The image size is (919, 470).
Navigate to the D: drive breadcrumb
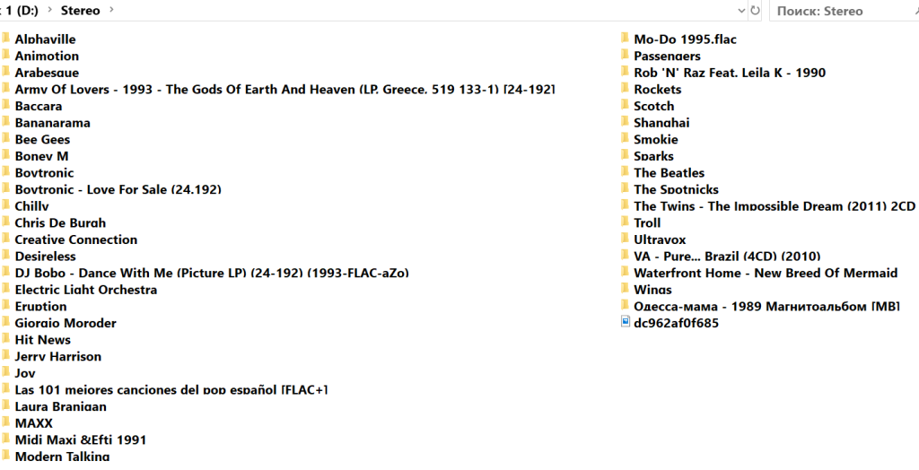tap(20, 11)
